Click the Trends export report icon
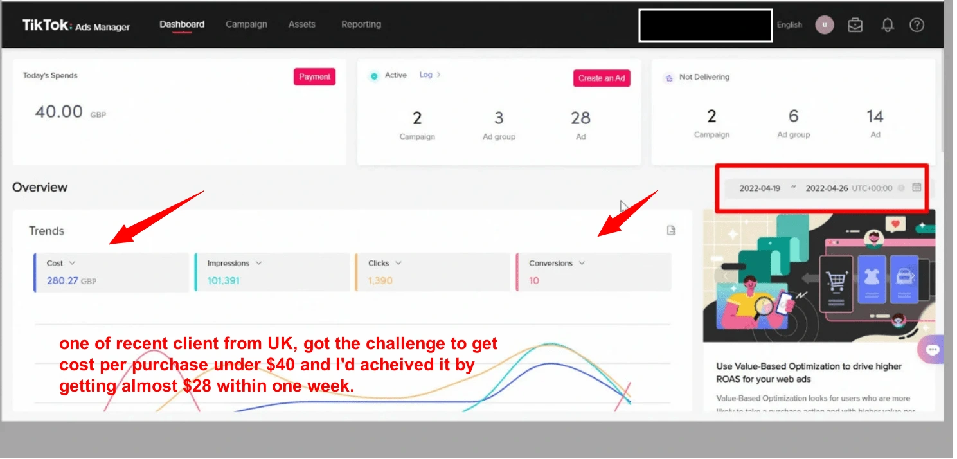957x459 pixels. 671,231
